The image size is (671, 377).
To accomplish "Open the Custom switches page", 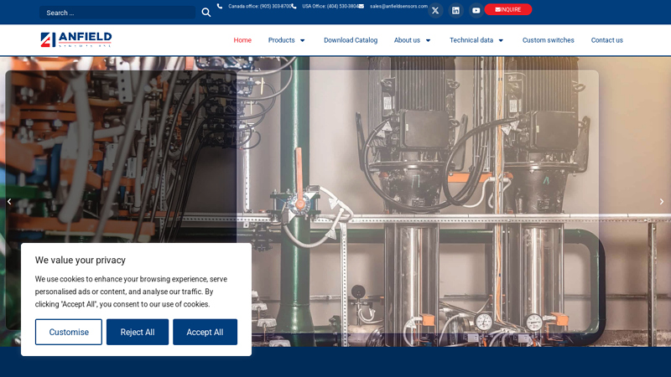I will (x=549, y=40).
